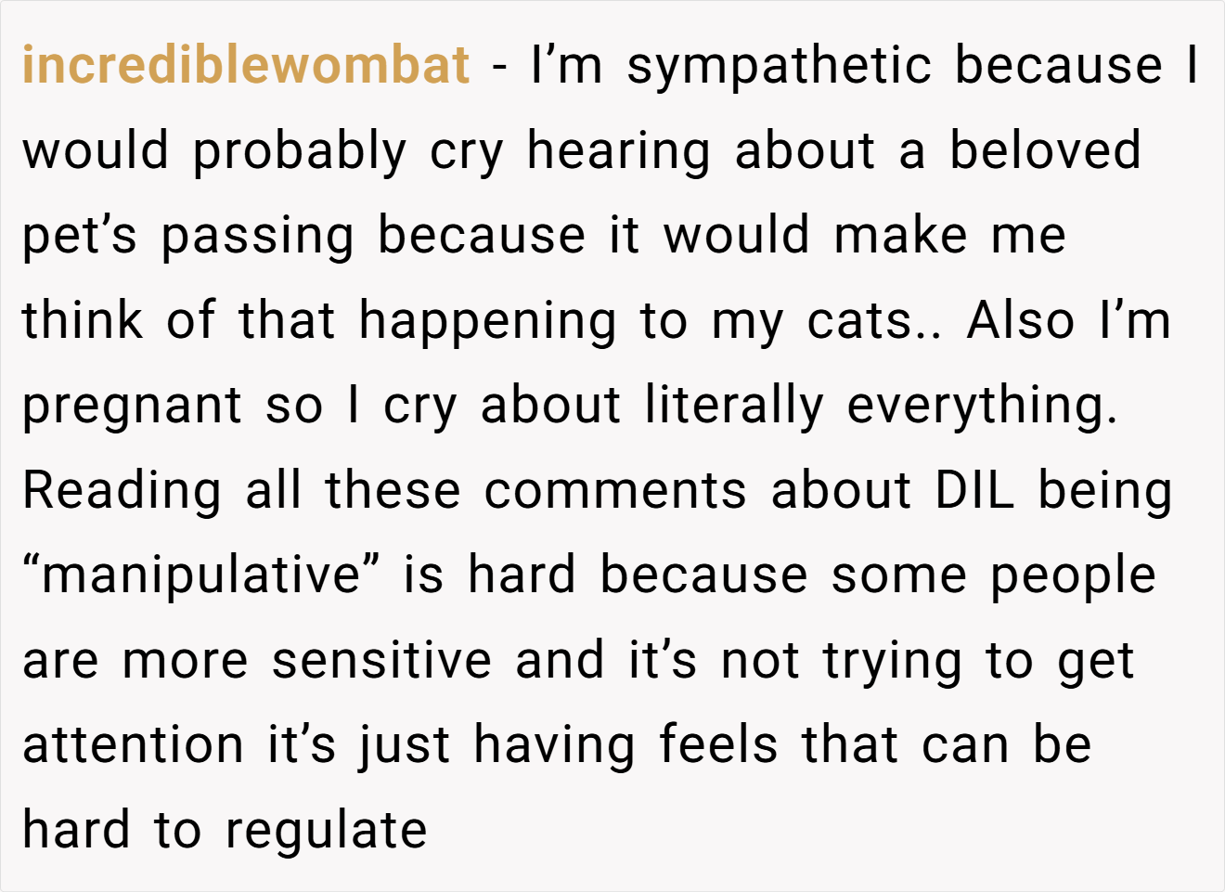Click the word "happening" in the comment
The width and height of the screenshot is (1225, 892).
pyautogui.click(x=487, y=322)
